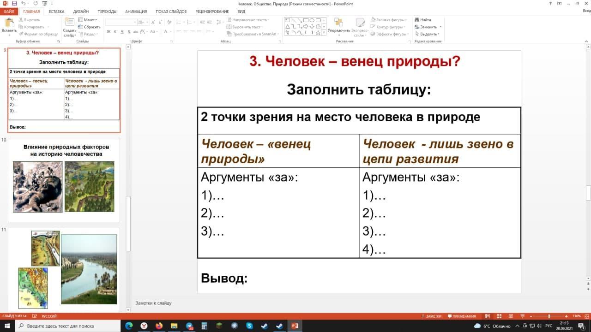The width and height of the screenshot is (591, 332).
Task: Click the Найти (Find) binoculars button
Action: click(x=422, y=20)
